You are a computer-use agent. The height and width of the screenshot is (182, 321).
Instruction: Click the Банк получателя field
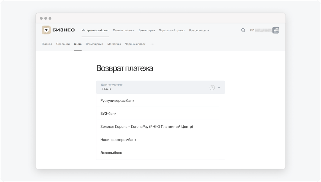(160, 87)
